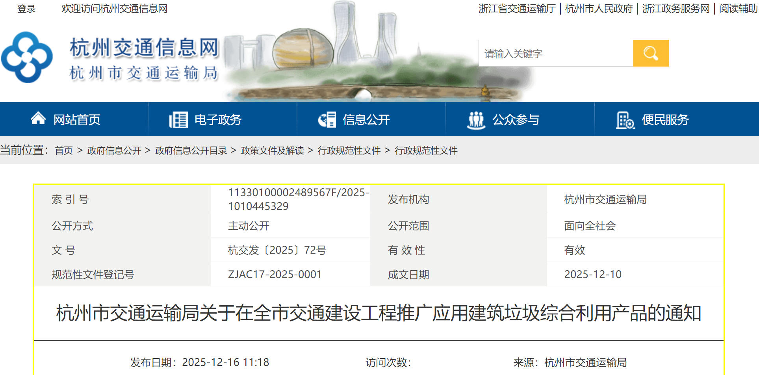This screenshot has height=375, width=759.
Task: Visit the 浙江政务服务网 link
Action: pyautogui.click(x=675, y=9)
